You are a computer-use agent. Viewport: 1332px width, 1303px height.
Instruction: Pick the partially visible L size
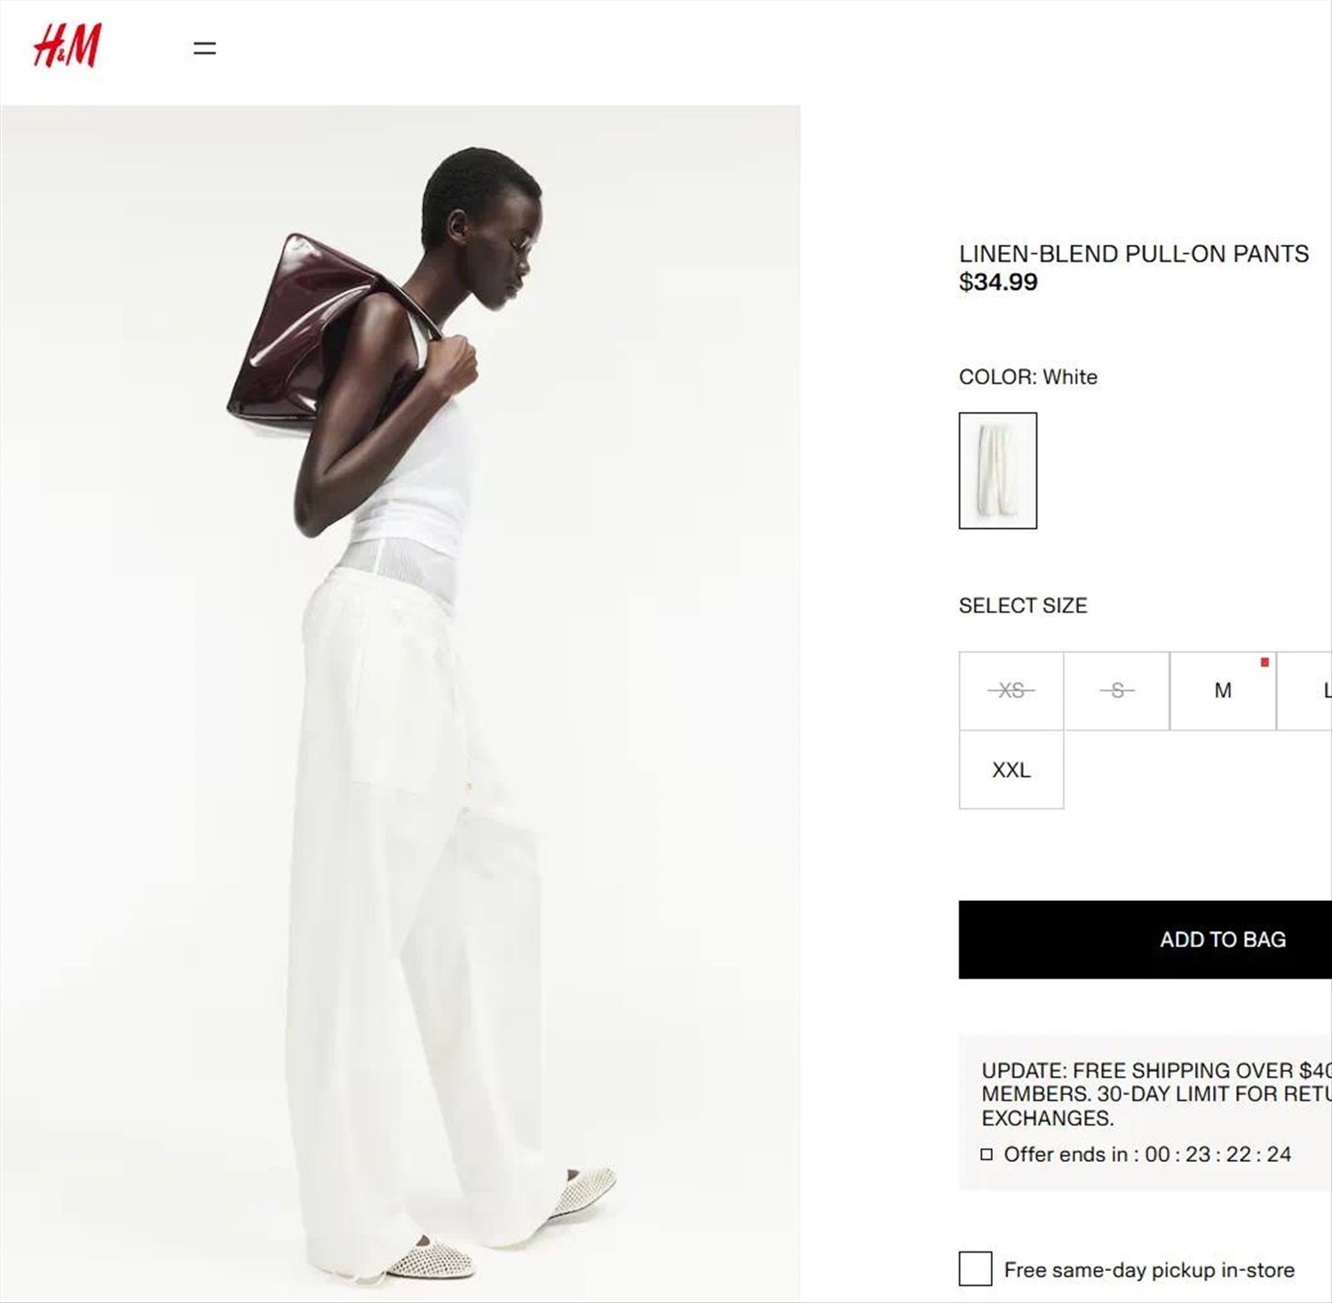coord(1305,691)
